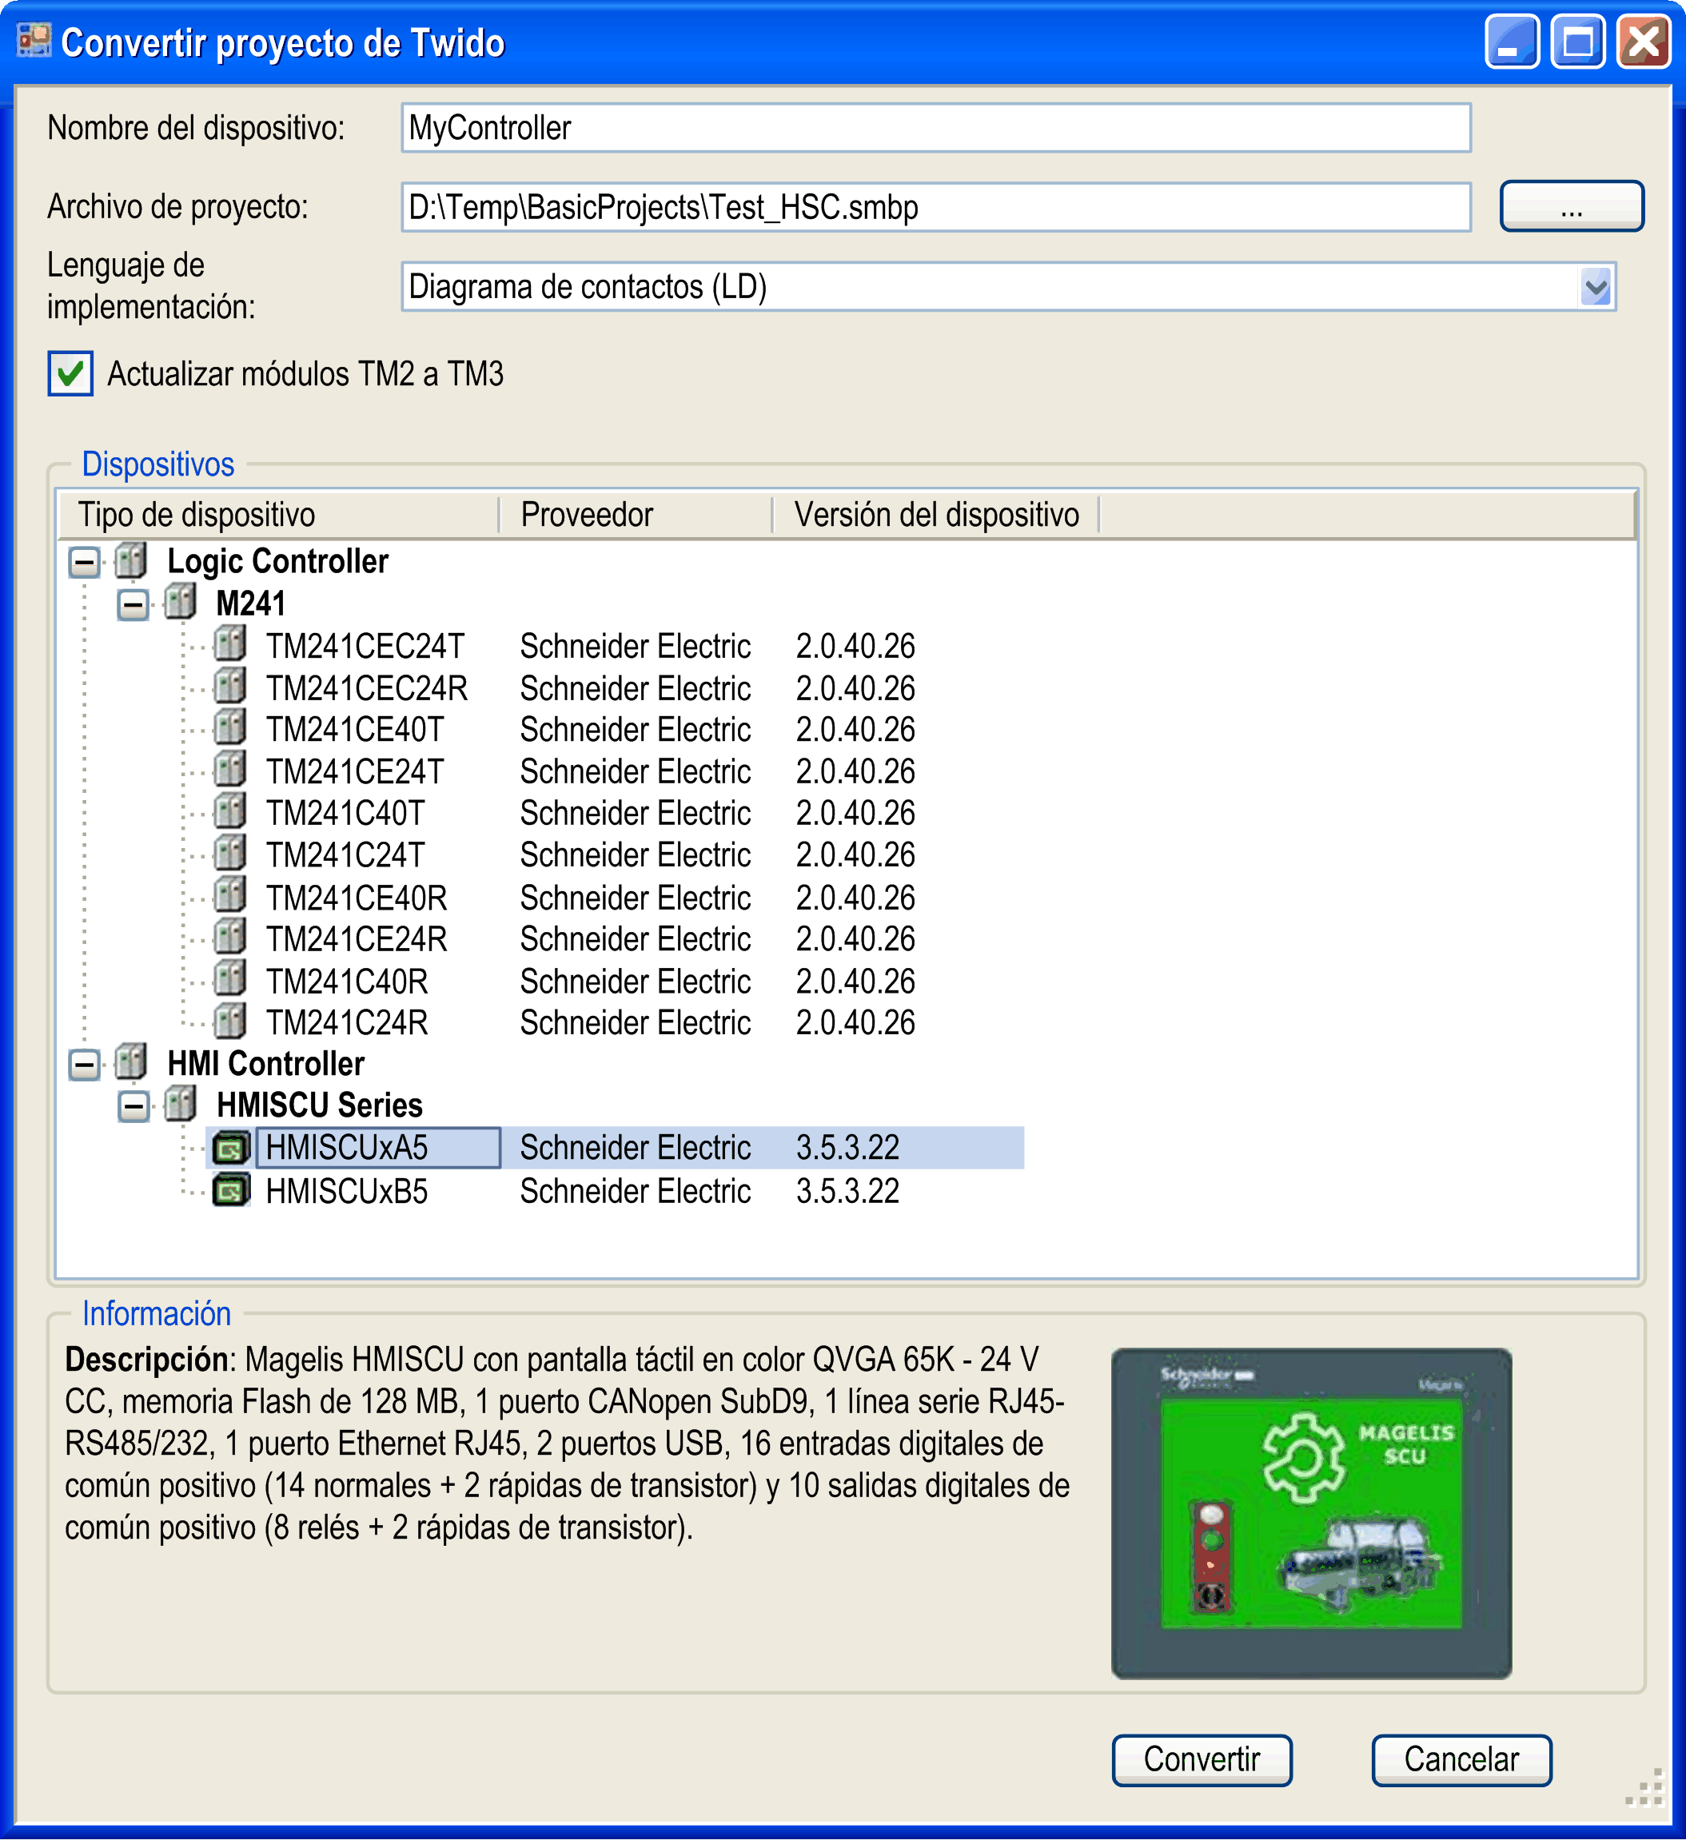Close the Convertir proyecto de Twido dialog

1644,42
